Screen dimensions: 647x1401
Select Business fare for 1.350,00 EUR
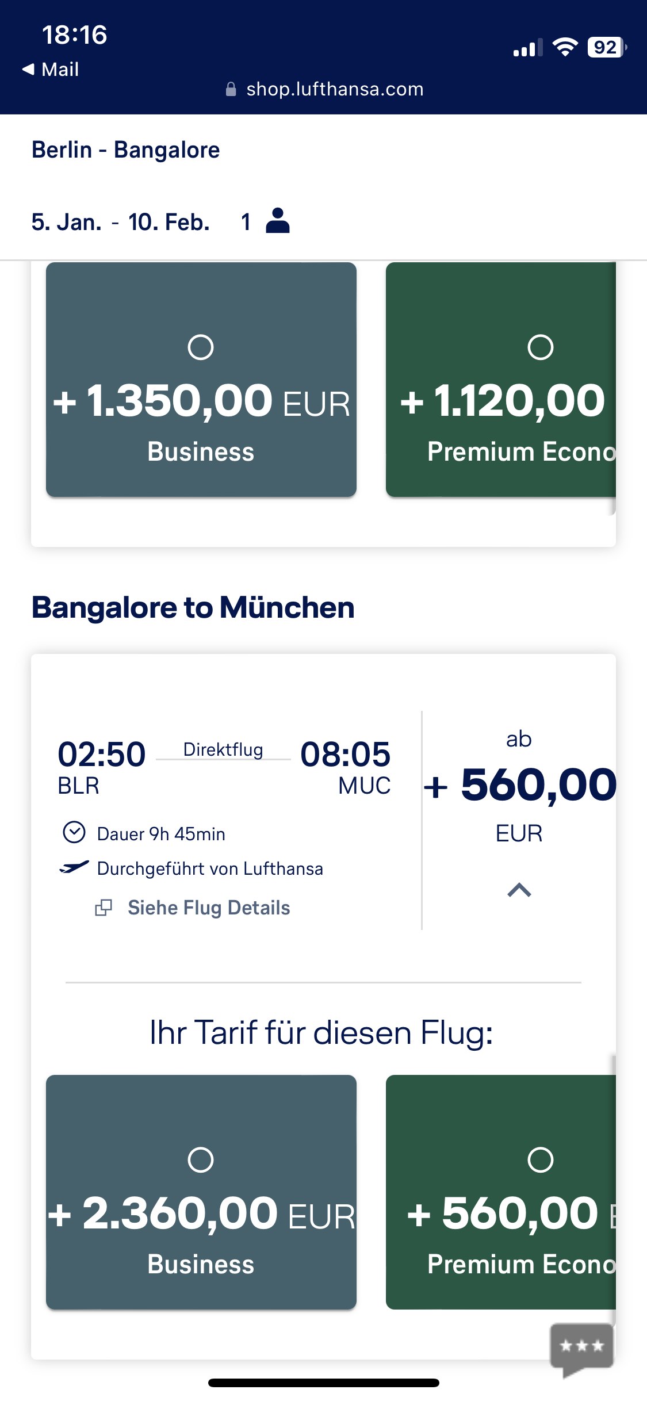(201, 380)
